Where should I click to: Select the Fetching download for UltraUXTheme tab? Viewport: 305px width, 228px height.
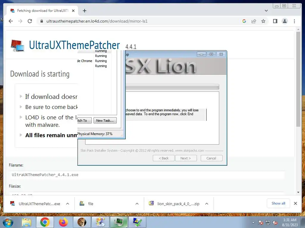[x=42, y=11]
